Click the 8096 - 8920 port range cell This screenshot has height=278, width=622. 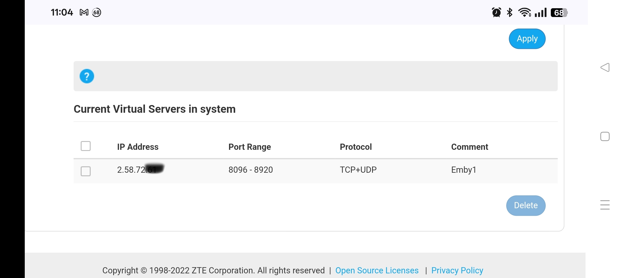pos(250,170)
